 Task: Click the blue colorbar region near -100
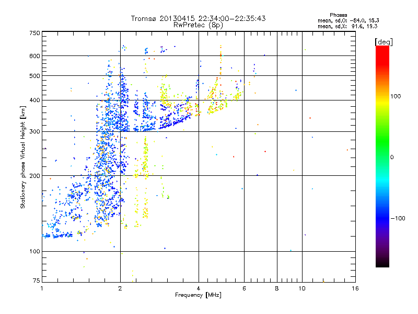(382, 218)
